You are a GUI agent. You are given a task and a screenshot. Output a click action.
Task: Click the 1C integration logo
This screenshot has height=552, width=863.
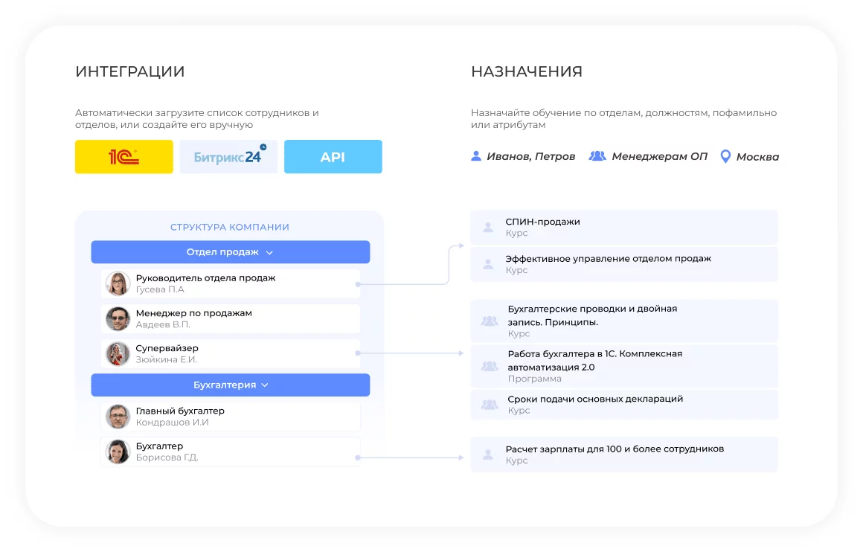(123, 157)
